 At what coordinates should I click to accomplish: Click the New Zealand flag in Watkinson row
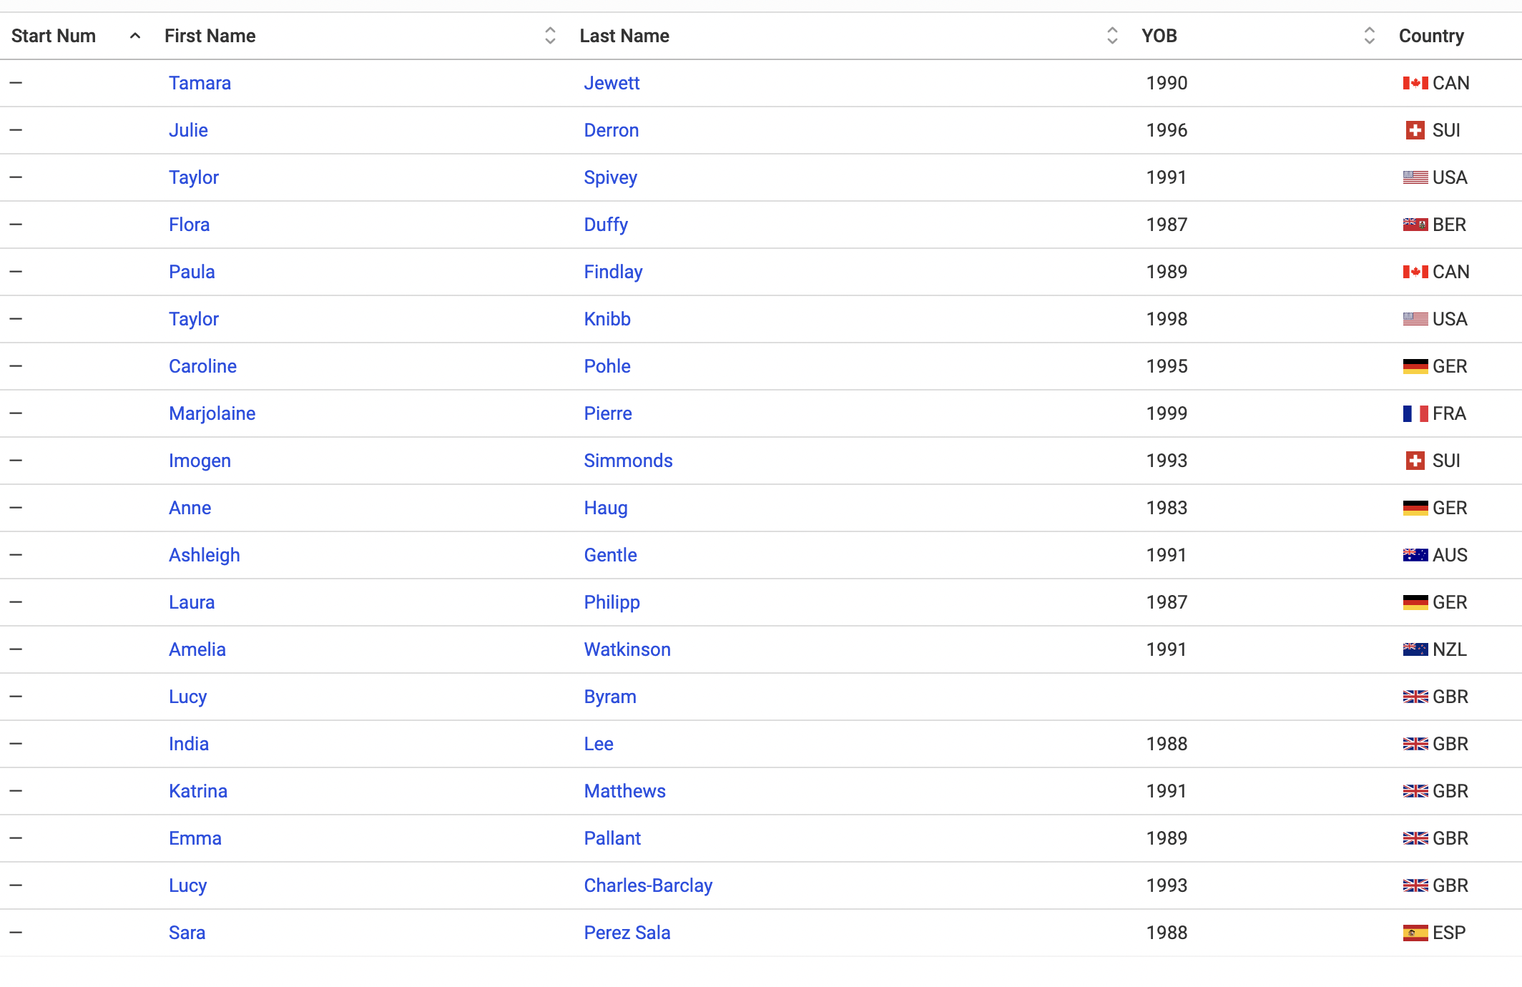click(x=1415, y=650)
